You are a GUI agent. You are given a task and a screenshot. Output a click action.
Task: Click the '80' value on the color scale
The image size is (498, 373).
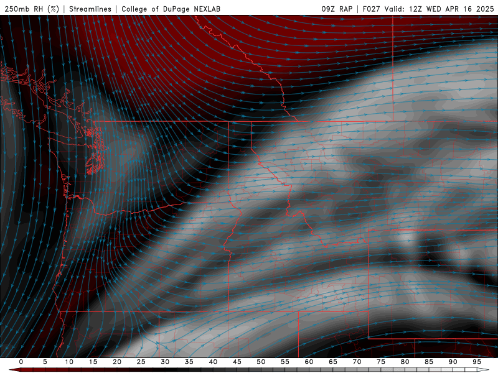405,362
